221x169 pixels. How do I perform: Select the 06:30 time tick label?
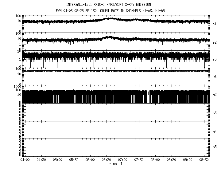click(106, 160)
